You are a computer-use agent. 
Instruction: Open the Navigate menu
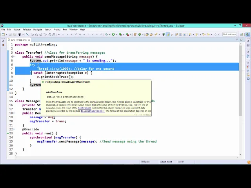click(38, 29)
